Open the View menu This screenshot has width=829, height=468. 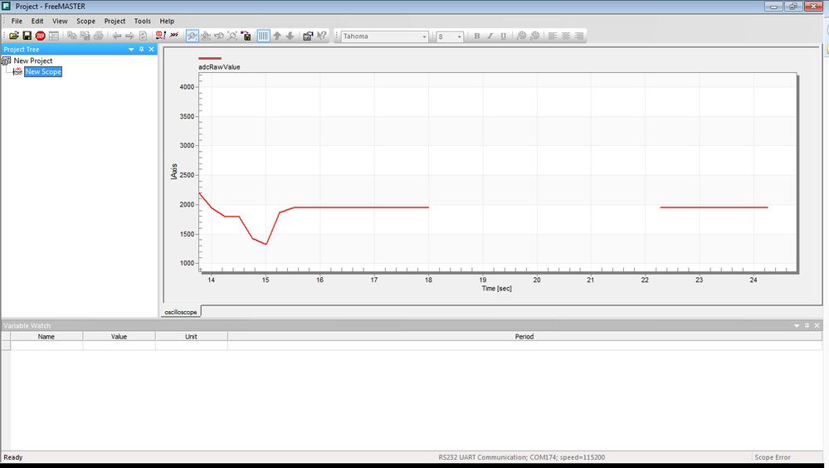point(60,21)
